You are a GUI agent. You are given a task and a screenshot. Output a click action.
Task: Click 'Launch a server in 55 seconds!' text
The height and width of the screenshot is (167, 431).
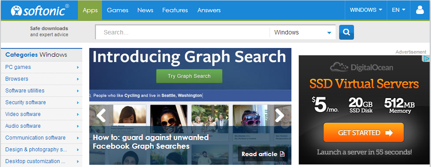click(x=364, y=152)
